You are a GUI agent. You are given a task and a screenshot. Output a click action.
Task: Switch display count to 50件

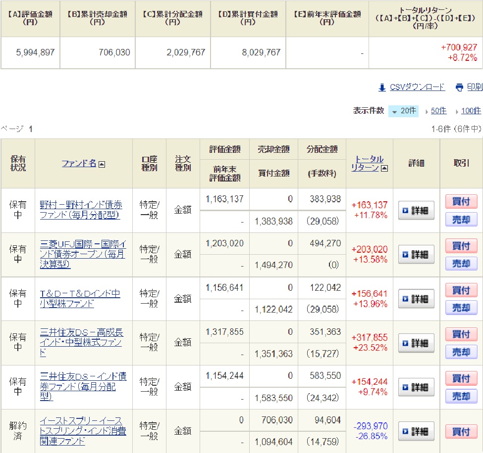(x=438, y=111)
